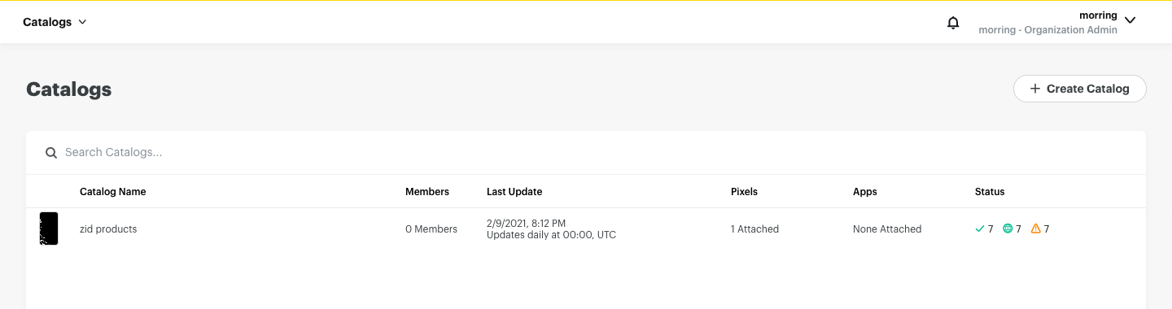The image size is (1172, 309).
Task: Open the notifications bell
Action: coord(953,23)
